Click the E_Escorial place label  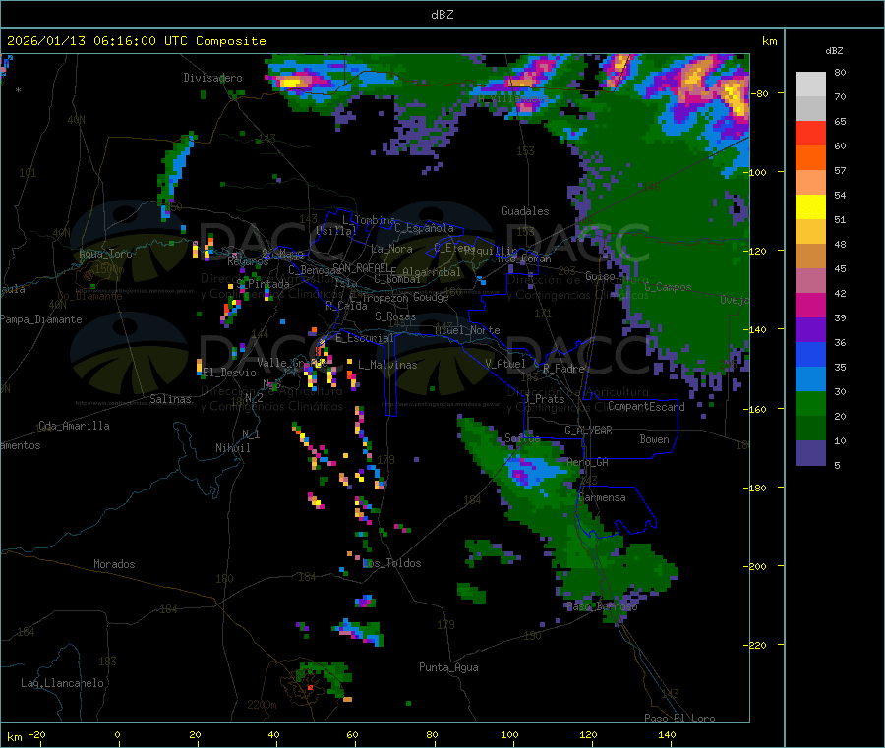pyautogui.click(x=365, y=338)
